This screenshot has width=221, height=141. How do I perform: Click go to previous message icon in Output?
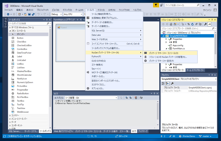(x=126, y=98)
